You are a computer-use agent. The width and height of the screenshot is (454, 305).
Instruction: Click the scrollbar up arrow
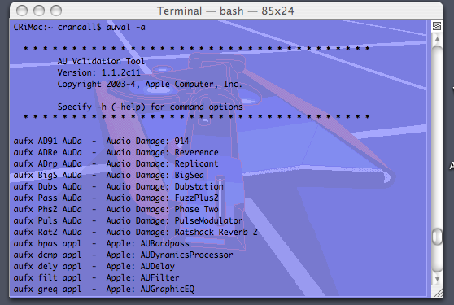pos(437,39)
